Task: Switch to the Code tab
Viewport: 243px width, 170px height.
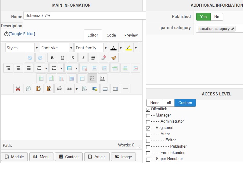Action: (111, 35)
